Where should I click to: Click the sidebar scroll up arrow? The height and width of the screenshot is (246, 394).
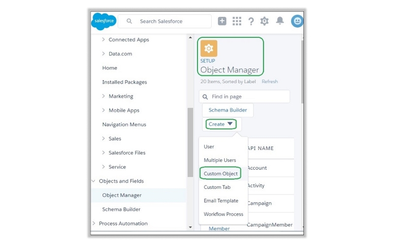tap(190, 37)
